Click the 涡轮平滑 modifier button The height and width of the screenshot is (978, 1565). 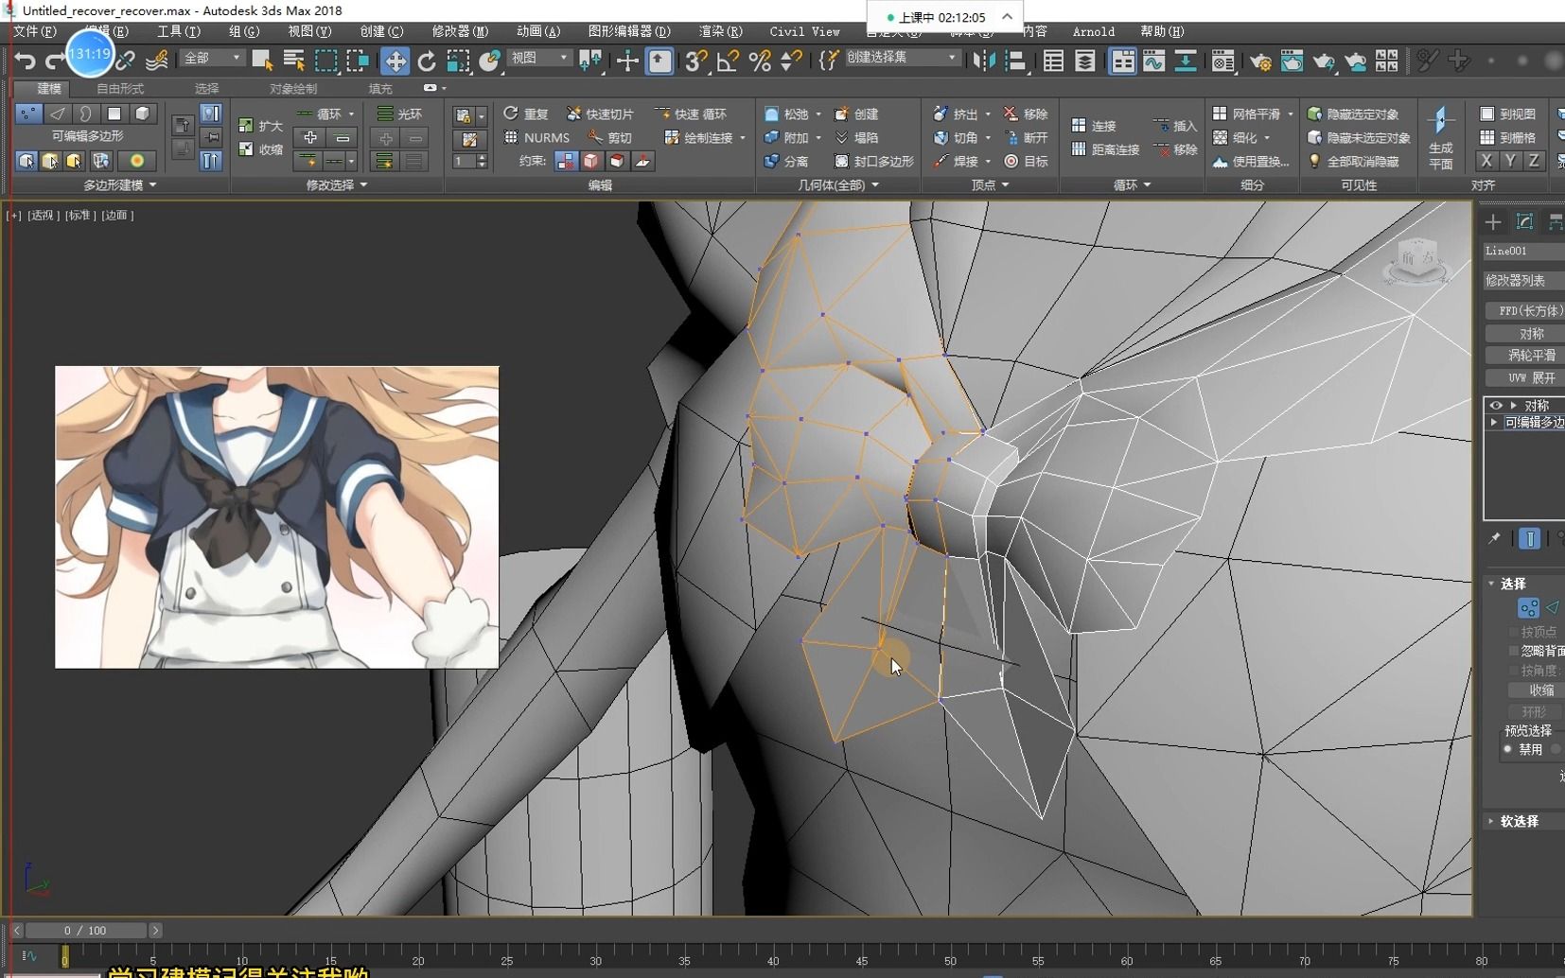[x=1530, y=356]
